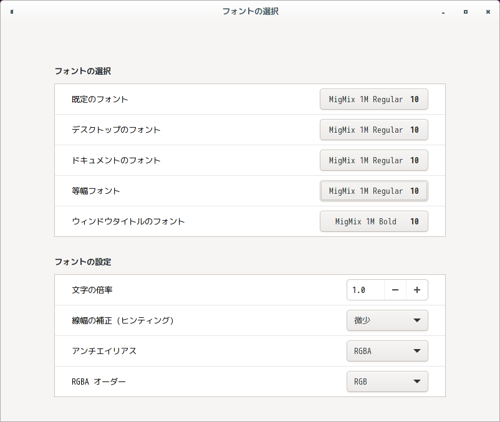Click the dropdown arrow beside 微少
The width and height of the screenshot is (500, 422).
click(x=417, y=320)
